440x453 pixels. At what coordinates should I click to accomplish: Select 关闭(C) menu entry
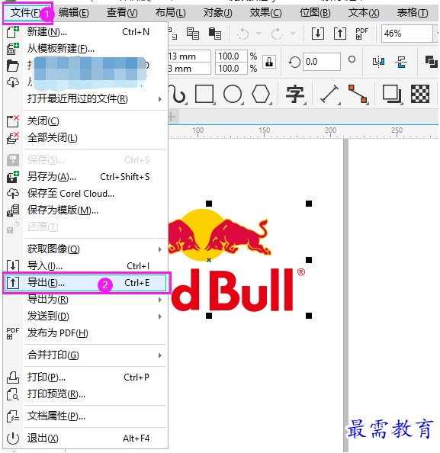(x=85, y=121)
